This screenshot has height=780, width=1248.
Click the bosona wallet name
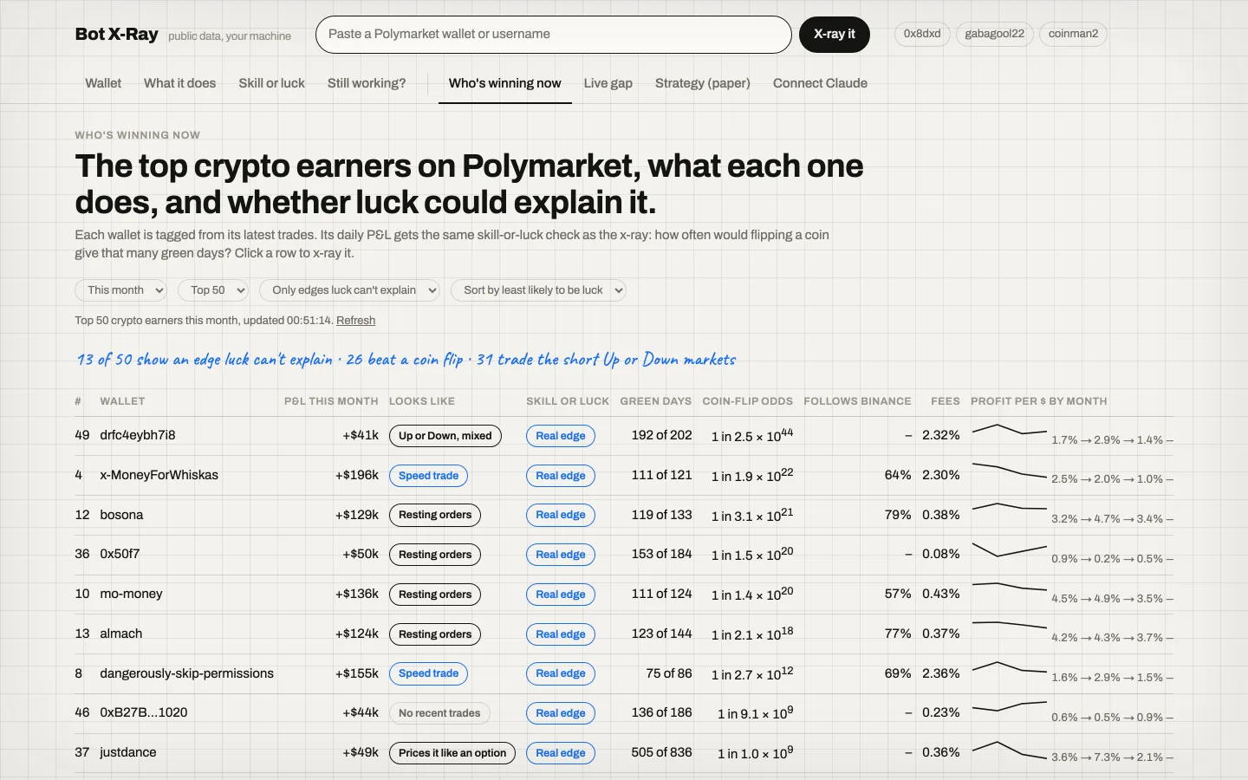(121, 515)
